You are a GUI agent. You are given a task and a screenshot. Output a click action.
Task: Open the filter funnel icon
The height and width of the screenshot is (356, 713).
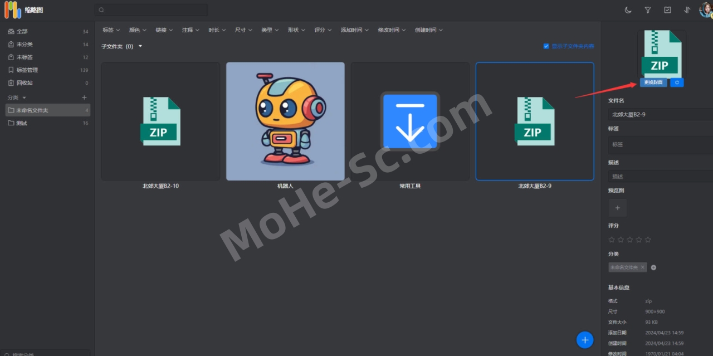pos(648,10)
